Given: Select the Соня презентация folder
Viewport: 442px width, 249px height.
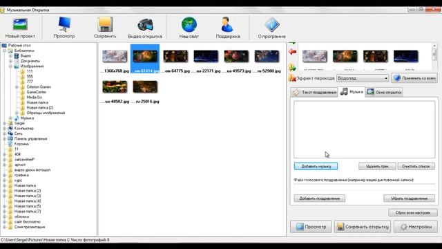Looking at the screenshot, I should pos(26,227).
